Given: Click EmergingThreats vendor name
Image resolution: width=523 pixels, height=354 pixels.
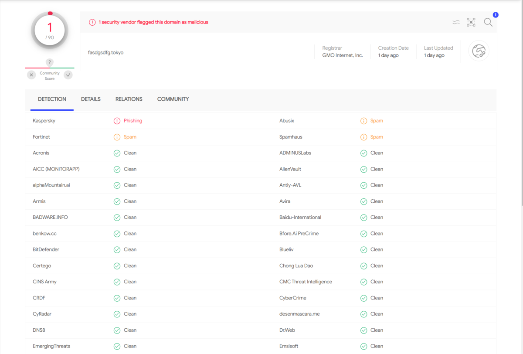Looking at the screenshot, I should click(x=51, y=347).
